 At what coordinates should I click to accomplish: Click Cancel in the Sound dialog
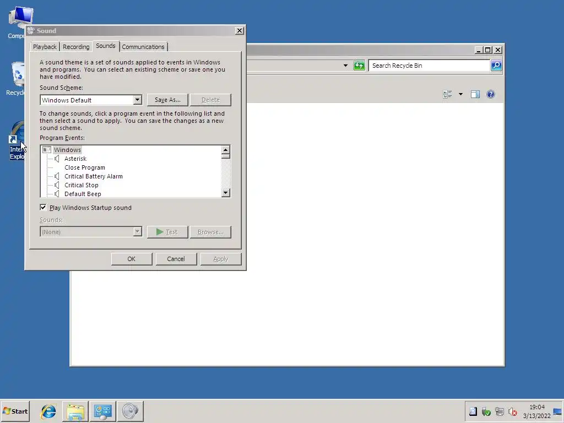click(x=176, y=259)
